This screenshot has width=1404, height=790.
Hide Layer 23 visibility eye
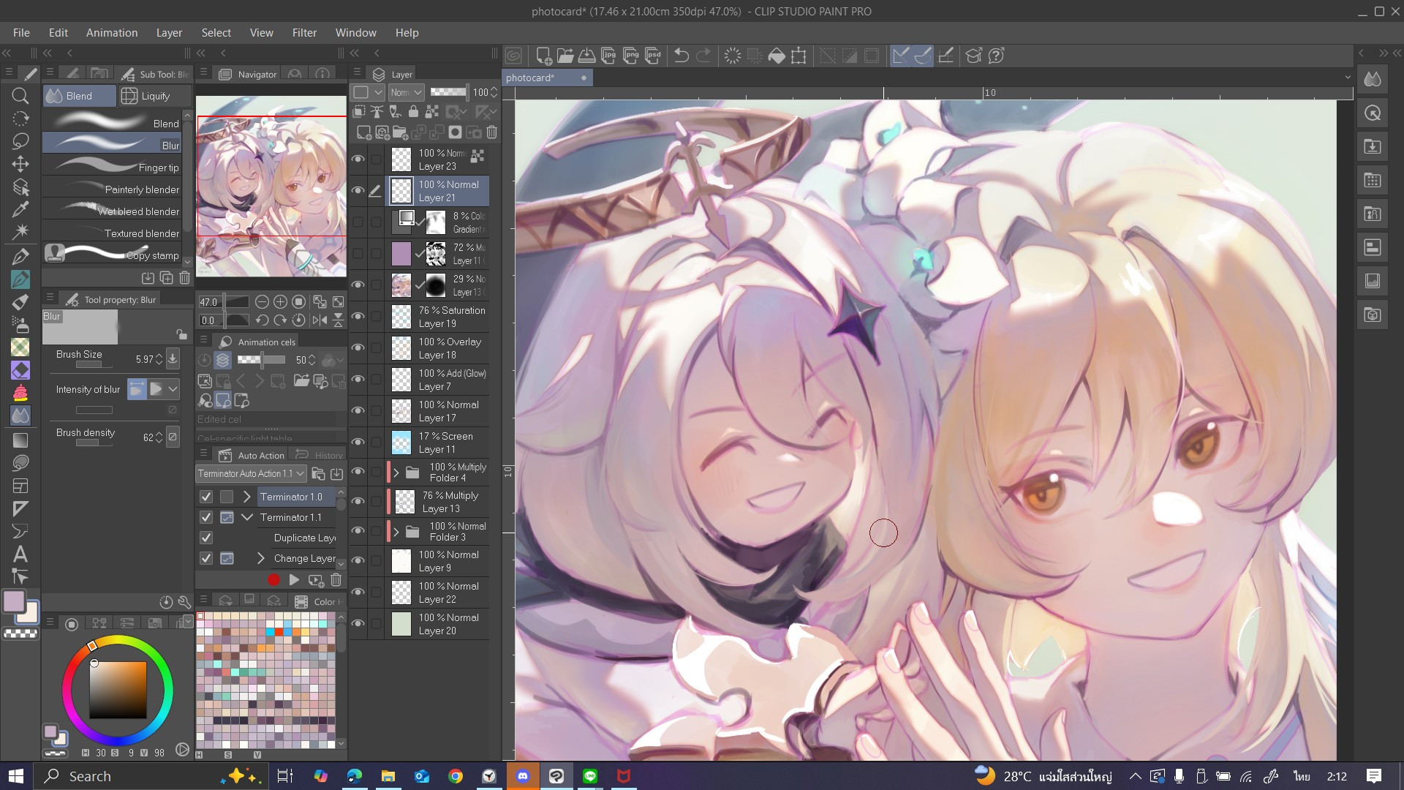(x=358, y=159)
